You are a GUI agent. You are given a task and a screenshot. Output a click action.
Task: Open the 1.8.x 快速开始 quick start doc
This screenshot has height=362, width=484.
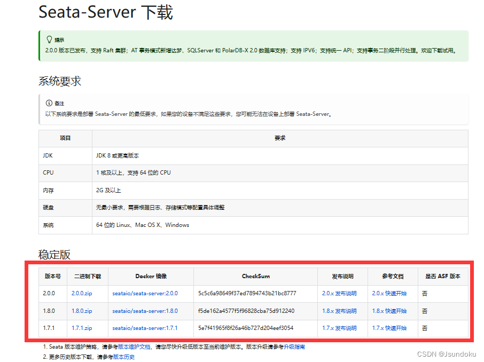pos(389,311)
